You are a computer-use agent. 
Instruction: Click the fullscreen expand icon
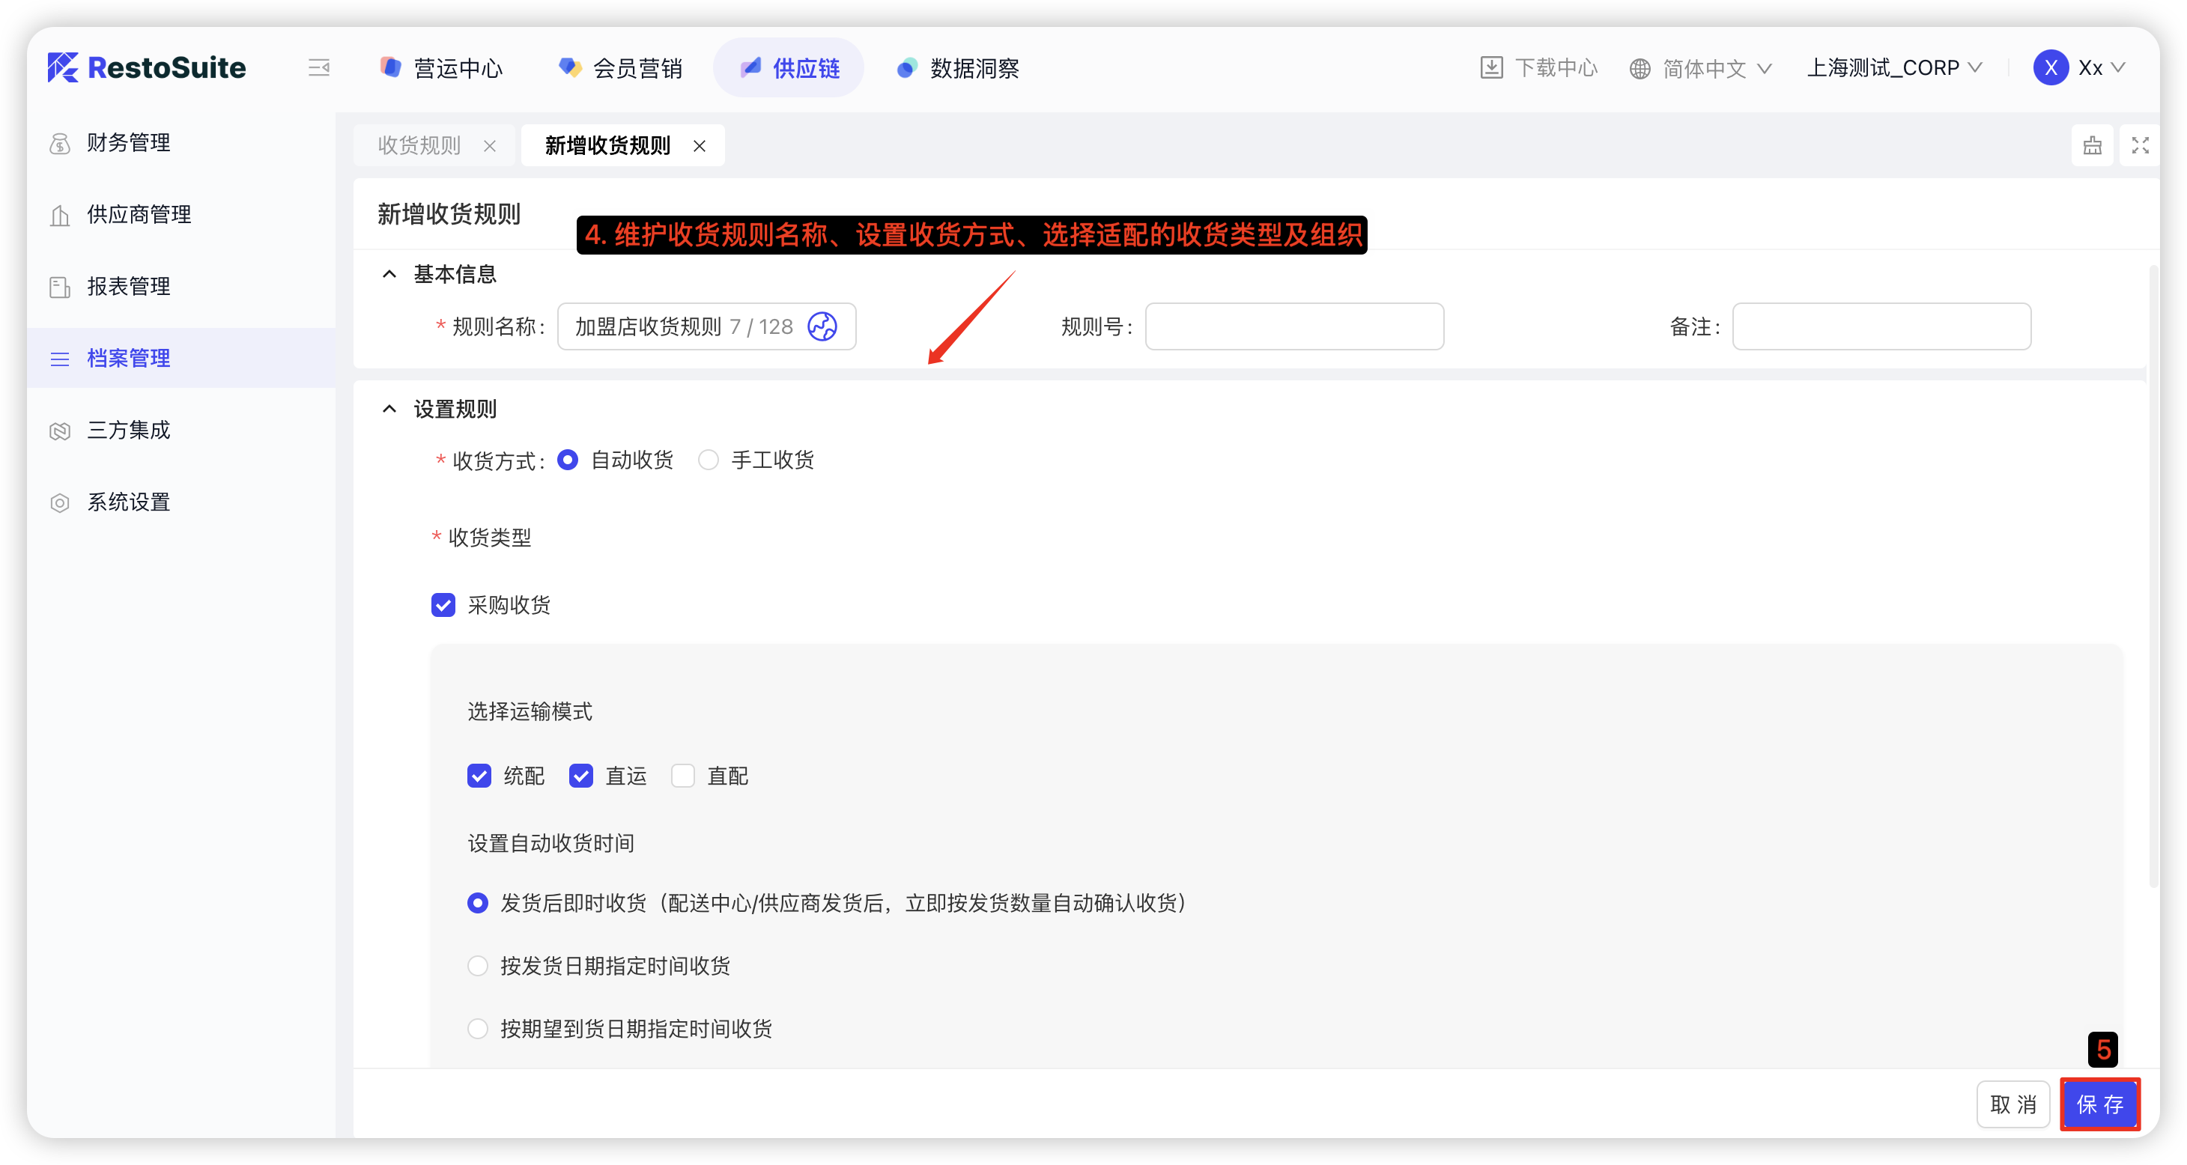pos(2140,146)
